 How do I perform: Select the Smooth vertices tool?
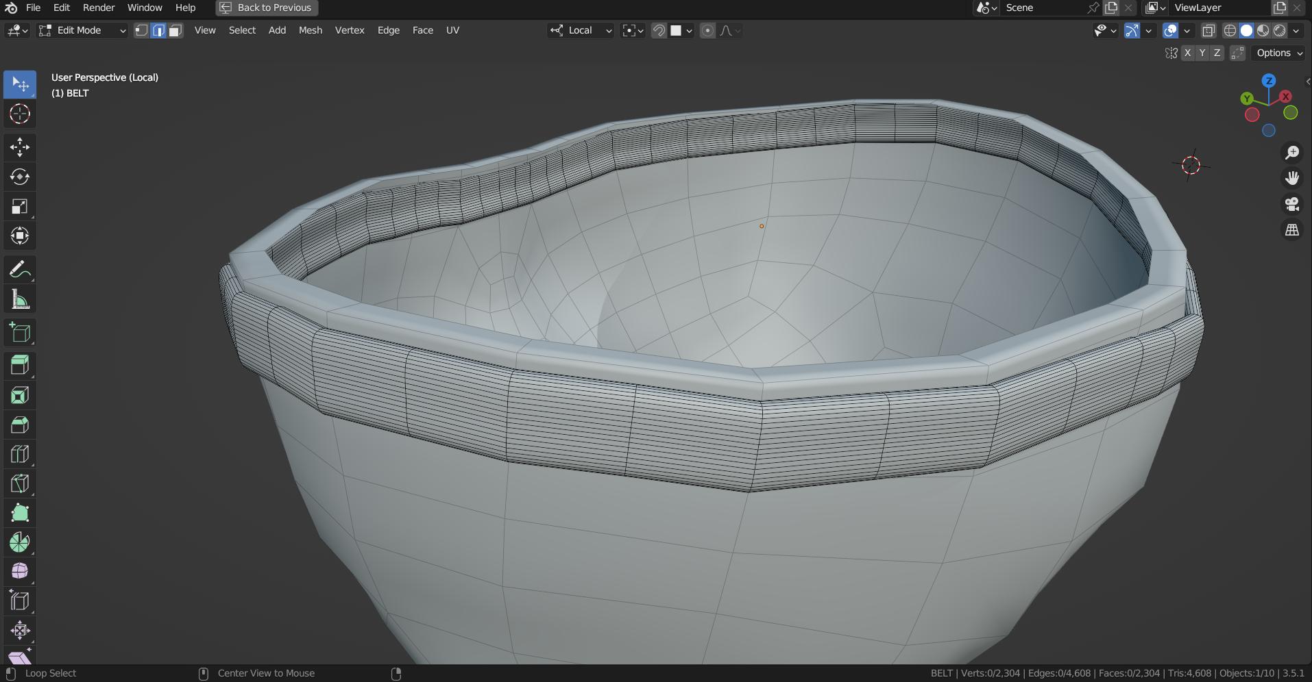pyautogui.click(x=20, y=572)
